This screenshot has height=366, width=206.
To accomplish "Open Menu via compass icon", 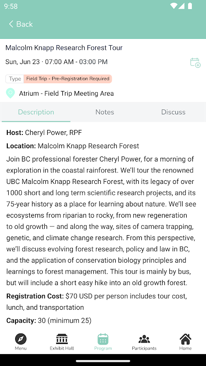I will click(x=21, y=339).
